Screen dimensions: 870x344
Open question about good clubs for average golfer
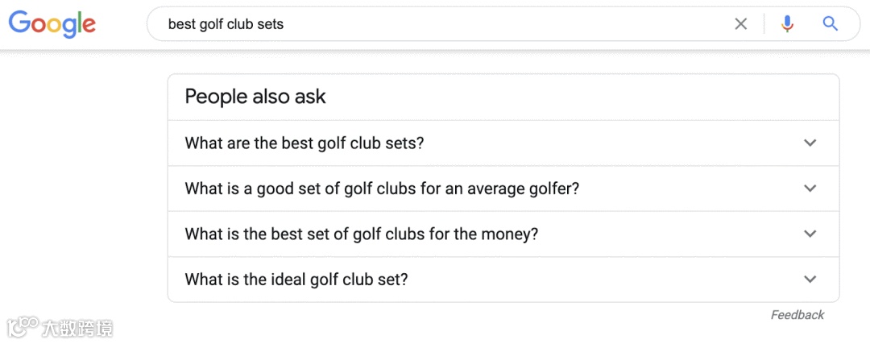pos(382,189)
